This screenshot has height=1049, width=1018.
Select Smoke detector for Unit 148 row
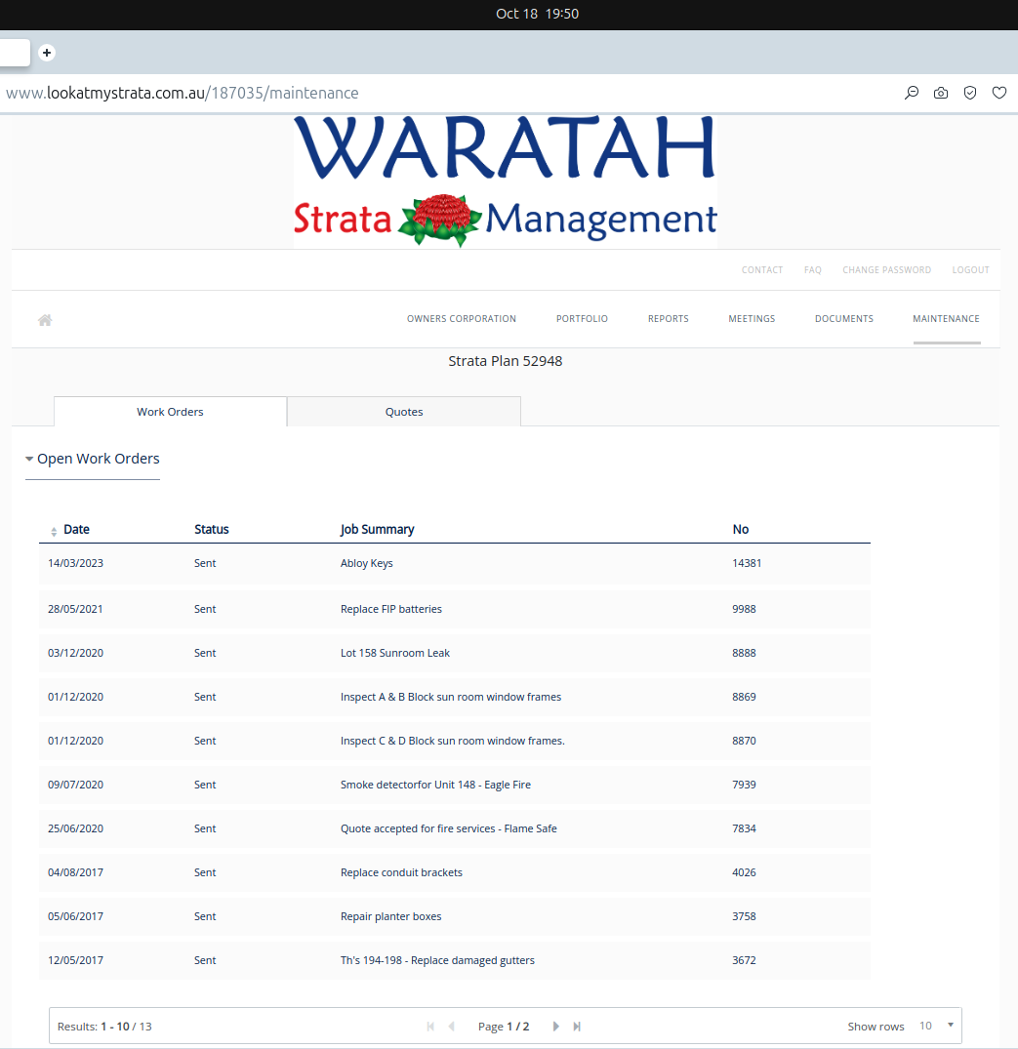click(455, 785)
